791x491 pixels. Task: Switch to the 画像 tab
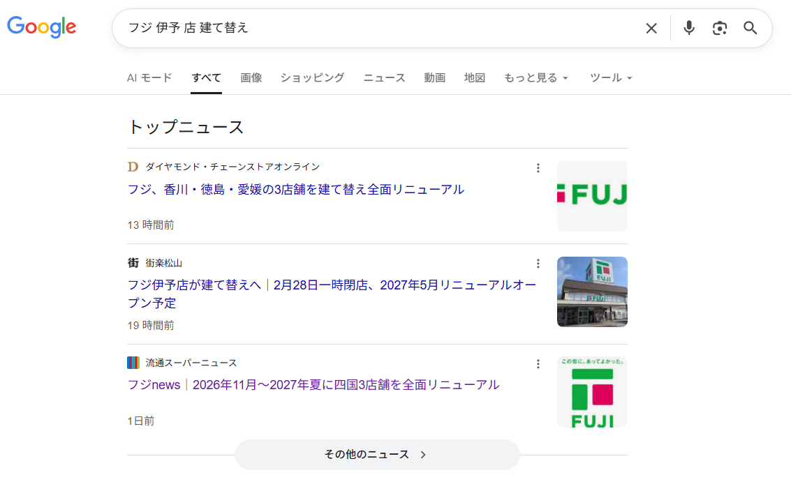tap(251, 77)
